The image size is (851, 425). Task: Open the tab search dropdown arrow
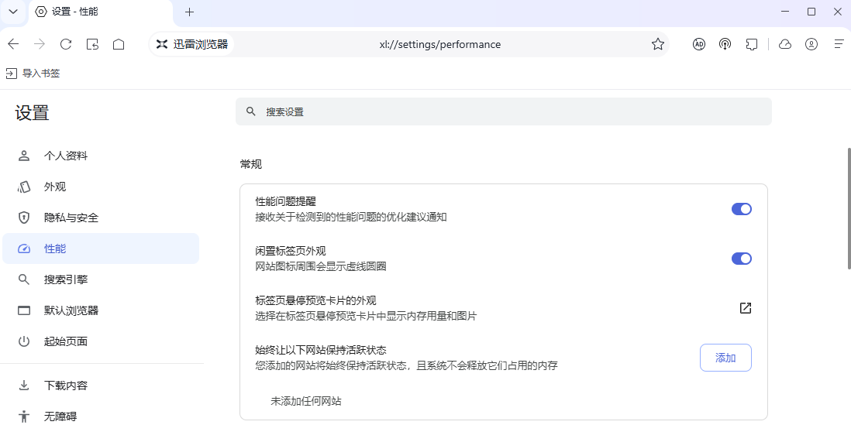point(14,12)
